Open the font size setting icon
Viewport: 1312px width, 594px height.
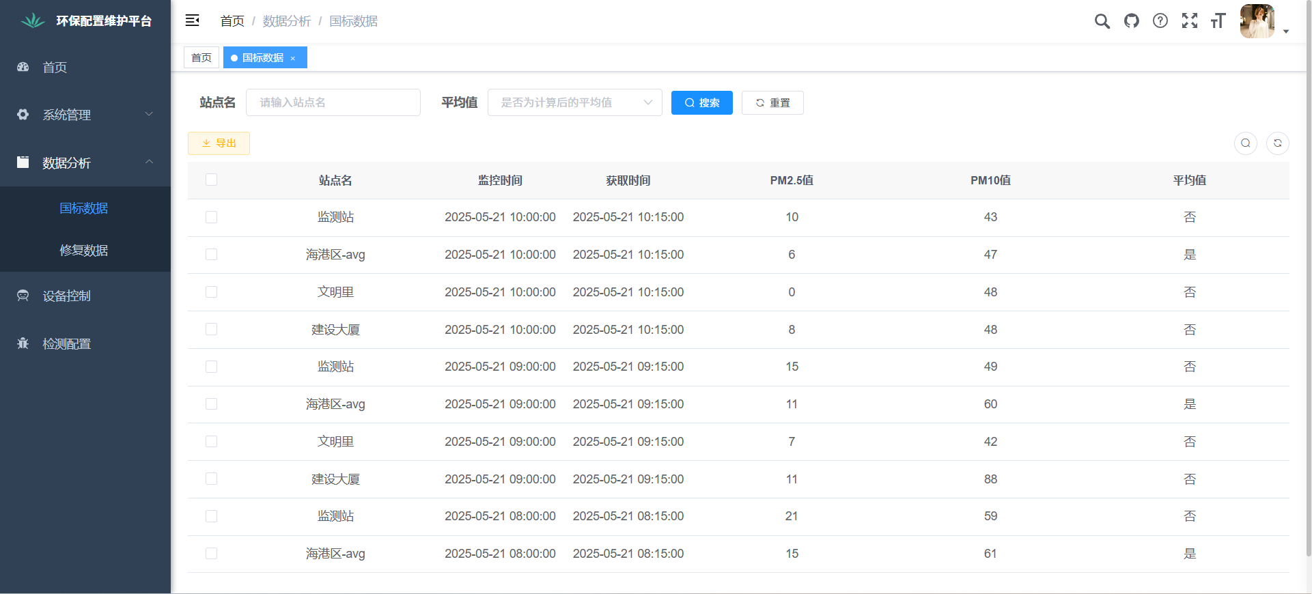click(1218, 21)
